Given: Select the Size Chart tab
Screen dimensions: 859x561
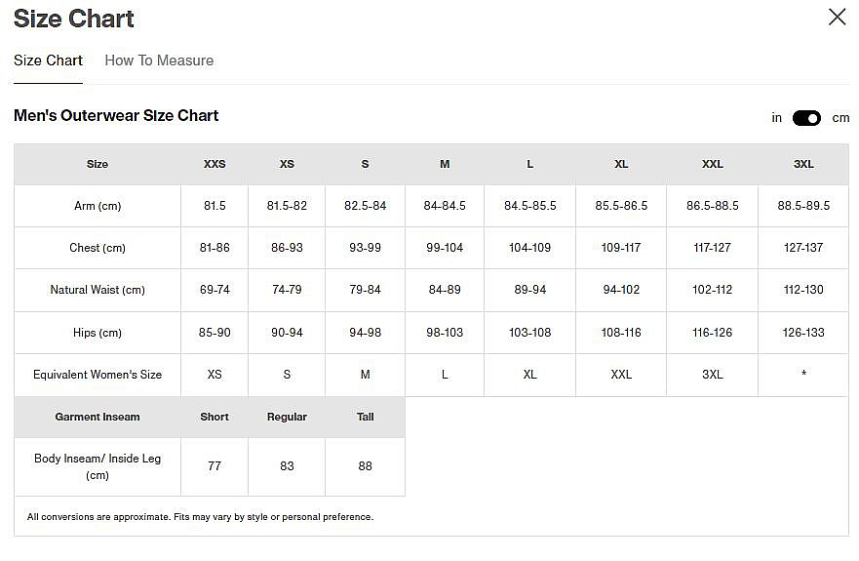Looking at the screenshot, I should (x=48, y=60).
